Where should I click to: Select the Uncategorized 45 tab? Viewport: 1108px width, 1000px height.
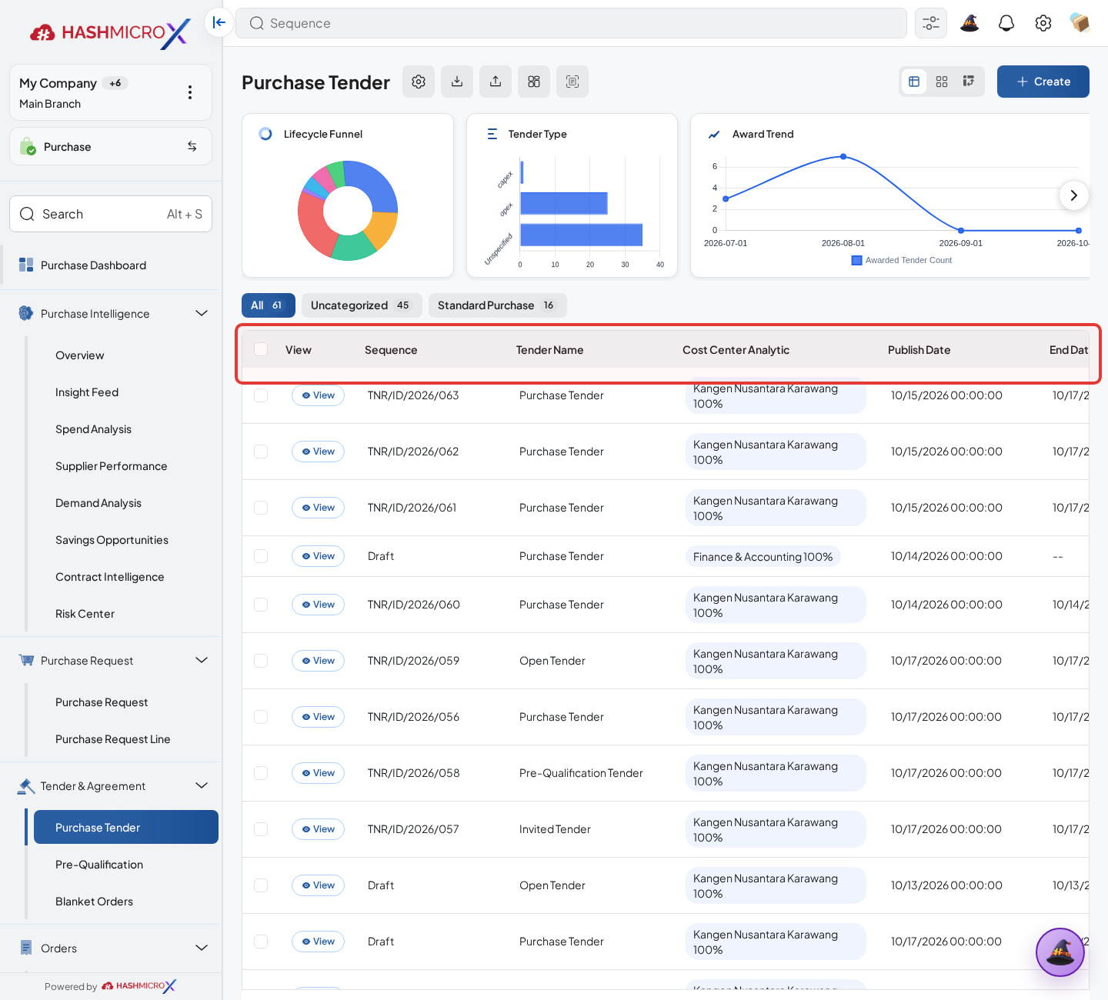(362, 305)
